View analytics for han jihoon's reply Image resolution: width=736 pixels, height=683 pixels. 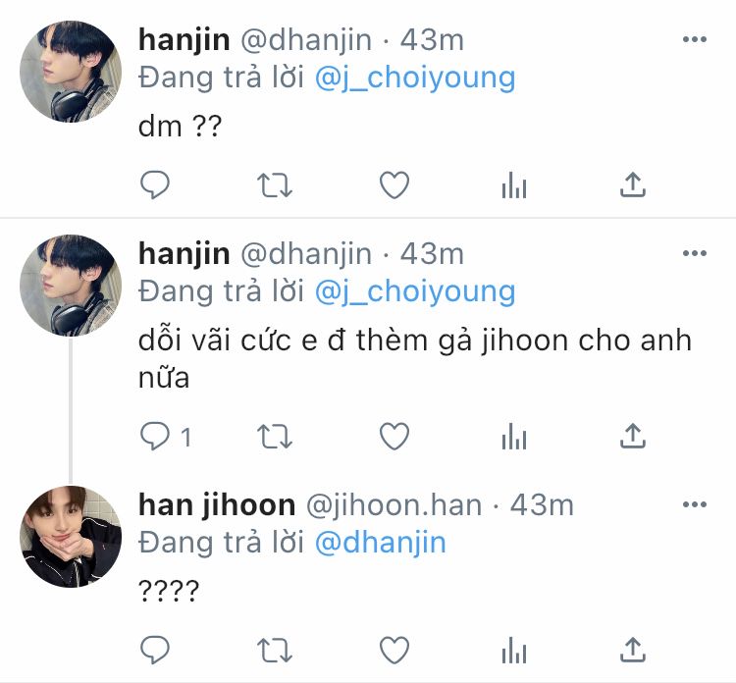(514, 651)
